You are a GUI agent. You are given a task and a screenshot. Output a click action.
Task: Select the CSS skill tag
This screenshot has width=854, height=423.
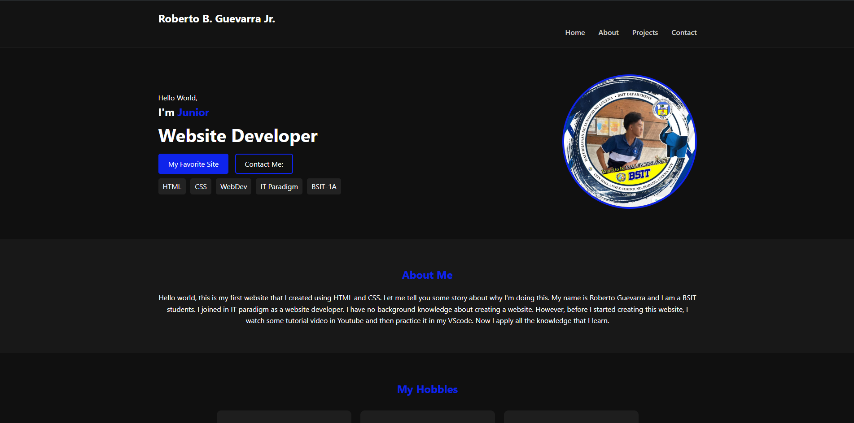[201, 186]
